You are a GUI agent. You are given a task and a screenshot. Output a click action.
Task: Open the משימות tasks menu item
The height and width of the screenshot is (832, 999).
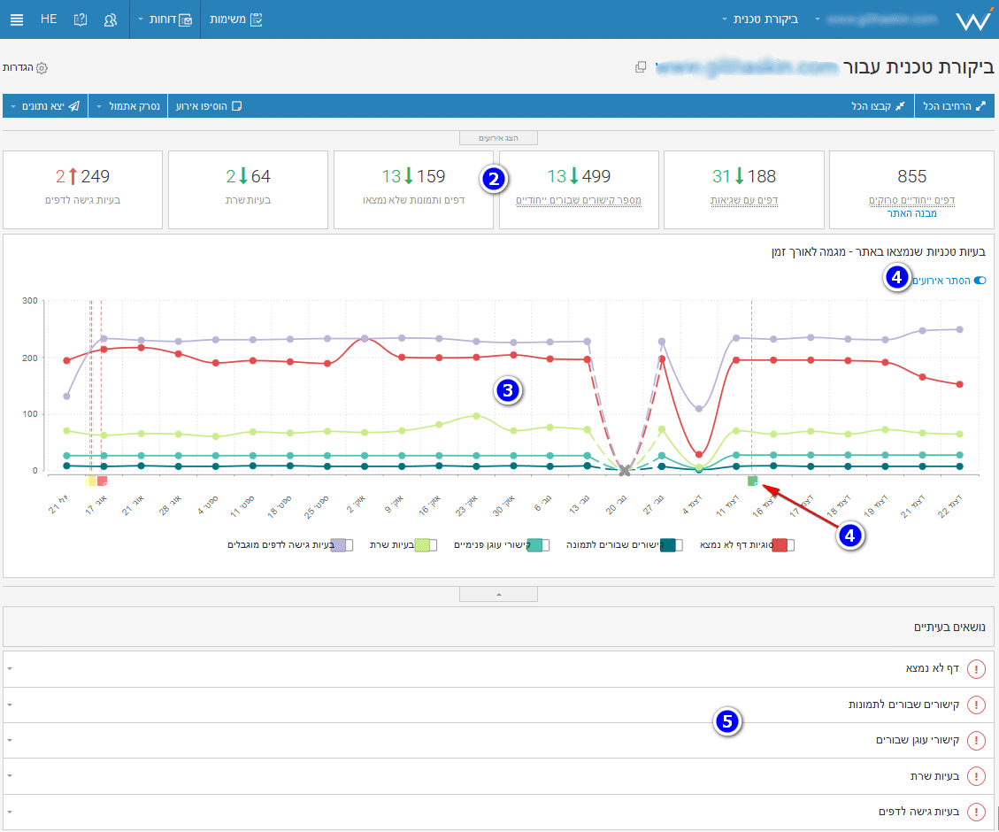pyautogui.click(x=235, y=19)
